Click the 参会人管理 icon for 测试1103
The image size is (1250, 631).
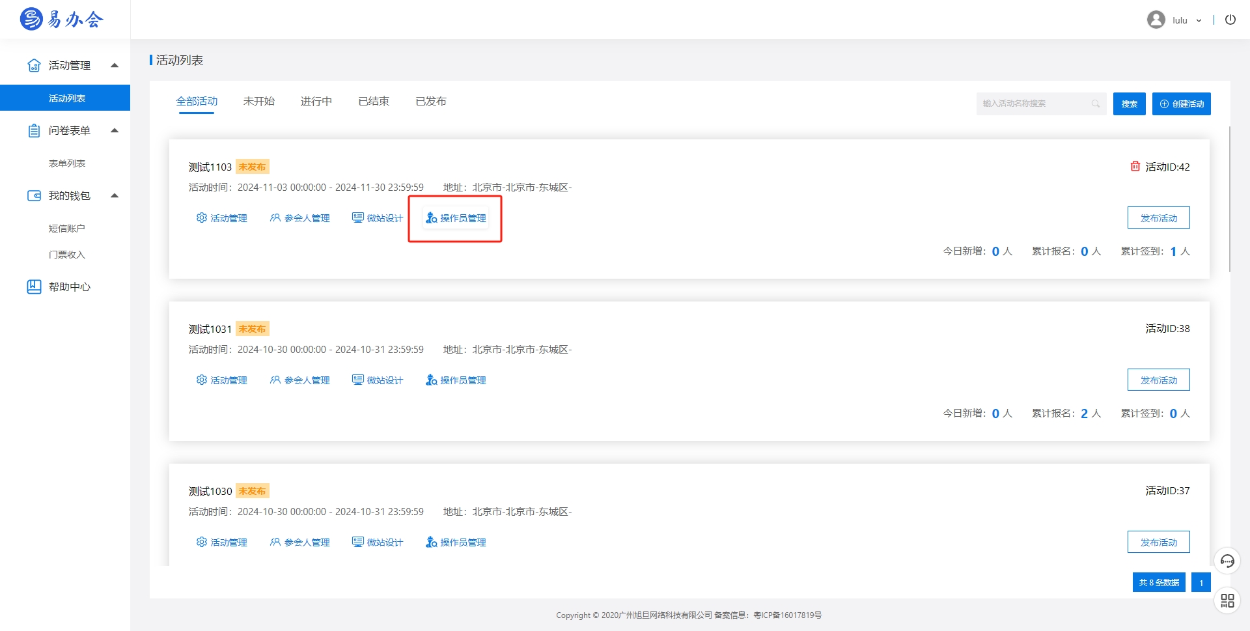pyautogui.click(x=275, y=217)
